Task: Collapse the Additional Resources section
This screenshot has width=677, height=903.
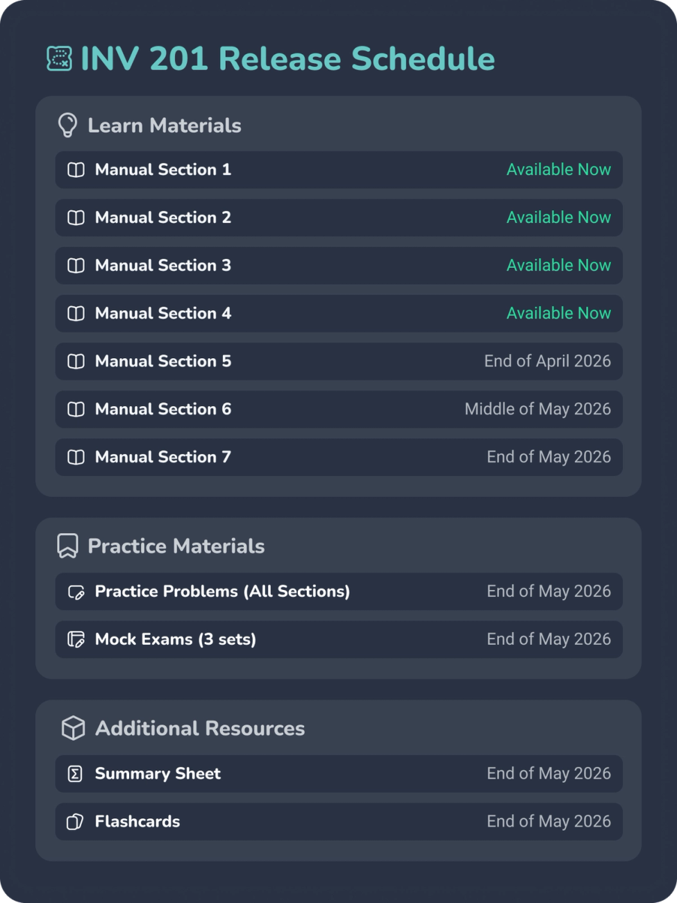Action: click(200, 728)
